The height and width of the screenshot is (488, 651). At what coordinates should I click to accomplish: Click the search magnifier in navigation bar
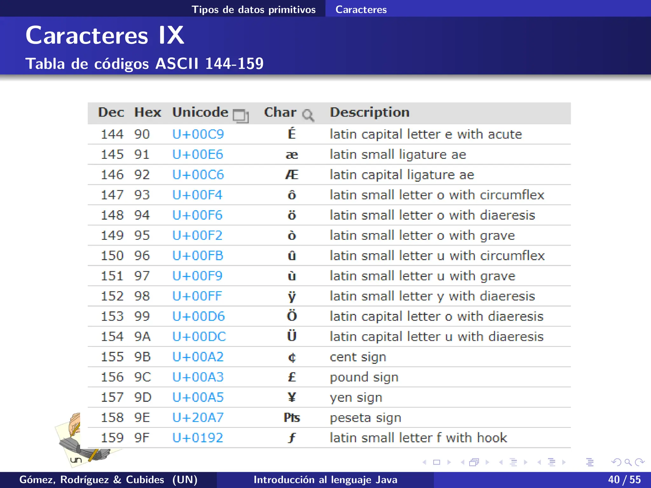(628, 462)
